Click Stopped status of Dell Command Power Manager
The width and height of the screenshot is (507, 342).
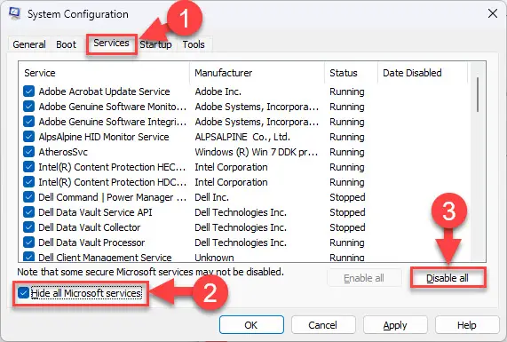347,197
